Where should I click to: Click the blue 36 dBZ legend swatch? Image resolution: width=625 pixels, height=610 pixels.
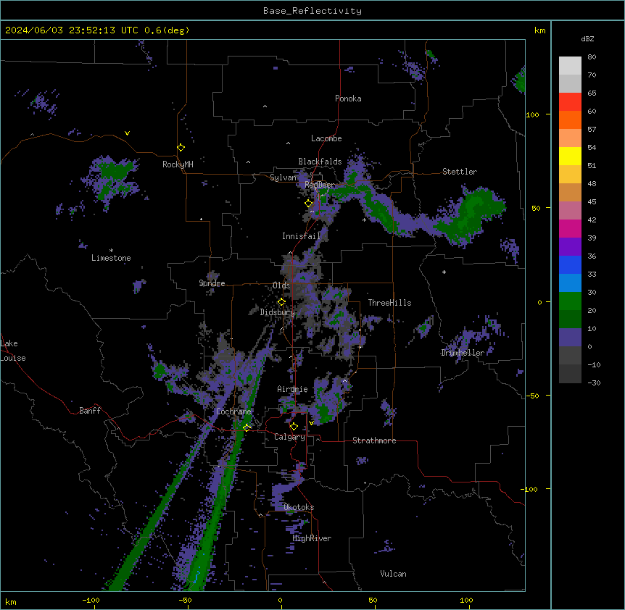[570, 264]
